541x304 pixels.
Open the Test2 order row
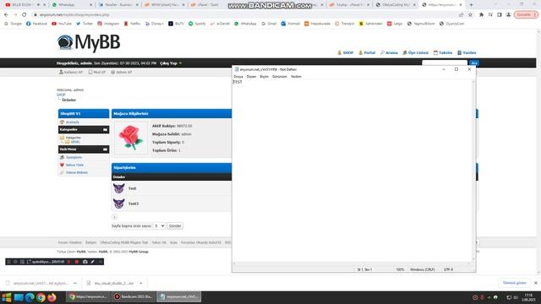pyautogui.click(x=172, y=204)
